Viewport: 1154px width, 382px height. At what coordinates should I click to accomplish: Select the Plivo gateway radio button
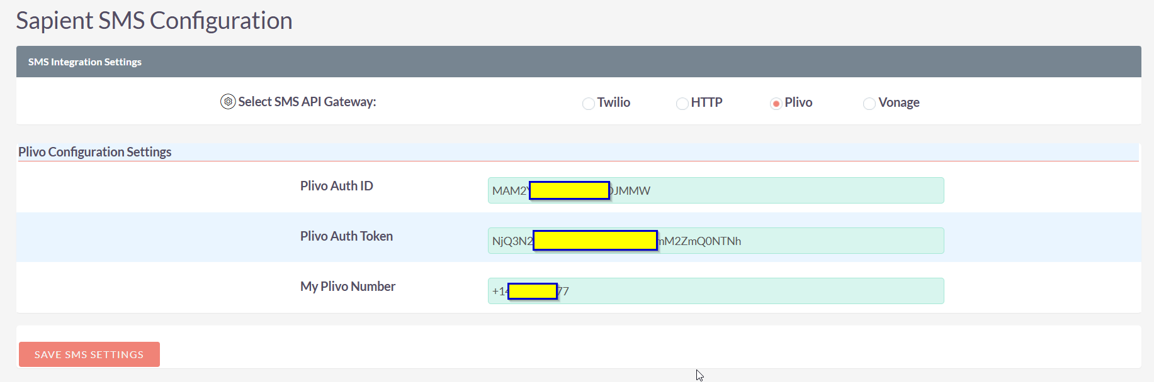click(x=776, y=104)
